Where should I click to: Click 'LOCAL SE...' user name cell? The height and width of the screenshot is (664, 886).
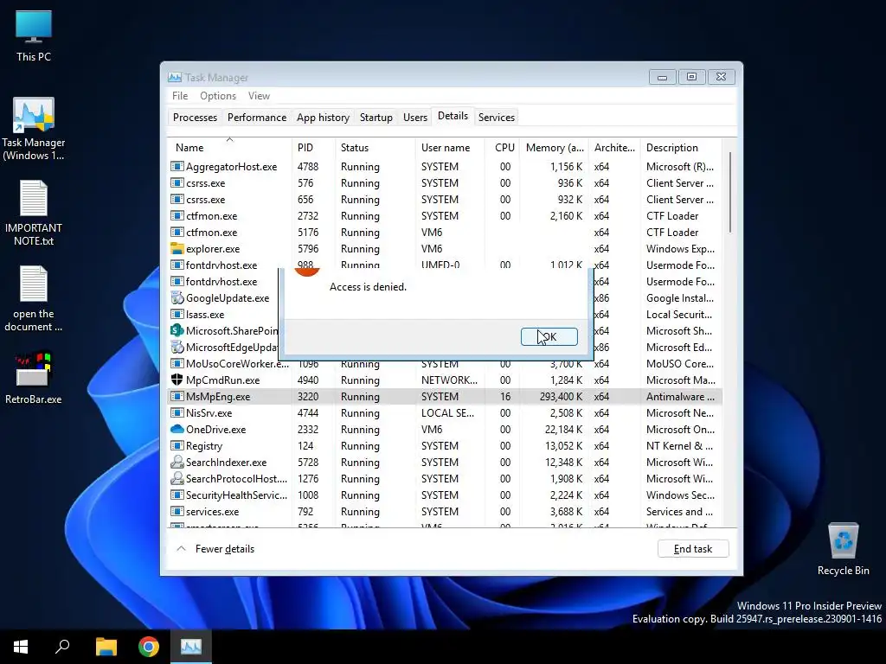point(447,412)
